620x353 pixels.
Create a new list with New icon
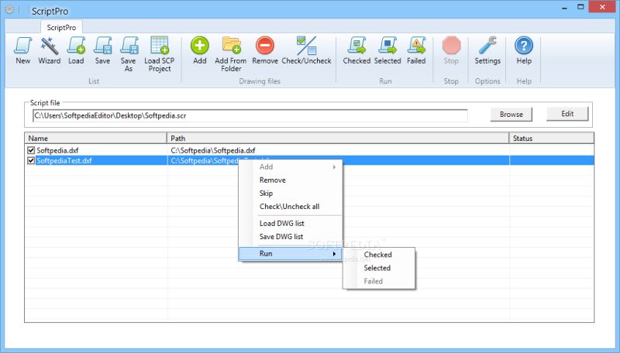(x=23, y=50)
